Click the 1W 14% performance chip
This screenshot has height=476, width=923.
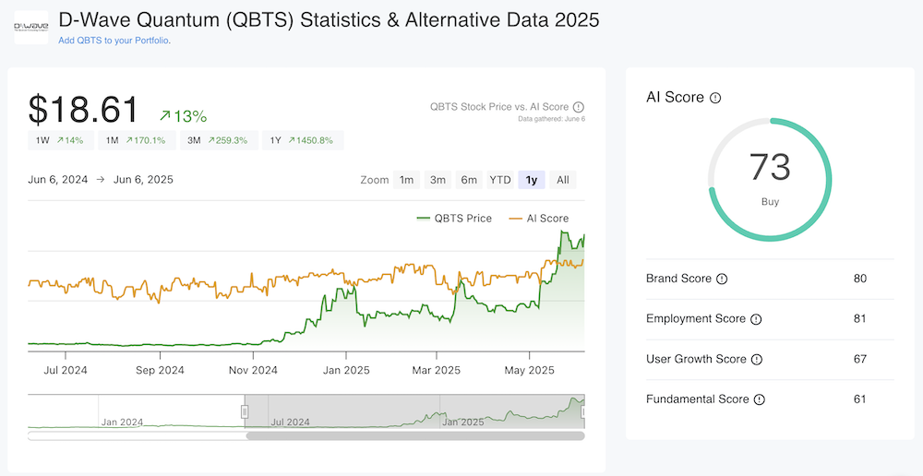tap(61, 140)
